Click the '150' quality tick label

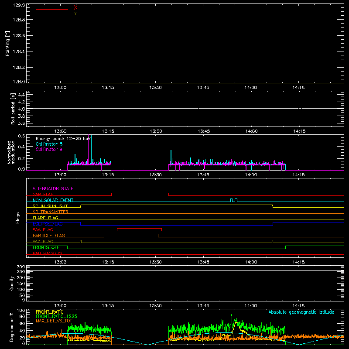click(21, 284)
